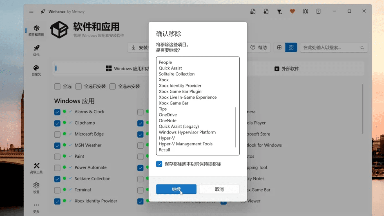This screenshot has height=216, width=384.
Task: Click the main window vertical scrollbar
Action: pos(363,109)
